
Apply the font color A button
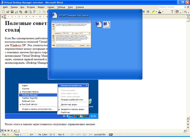[x=160, y=12]
